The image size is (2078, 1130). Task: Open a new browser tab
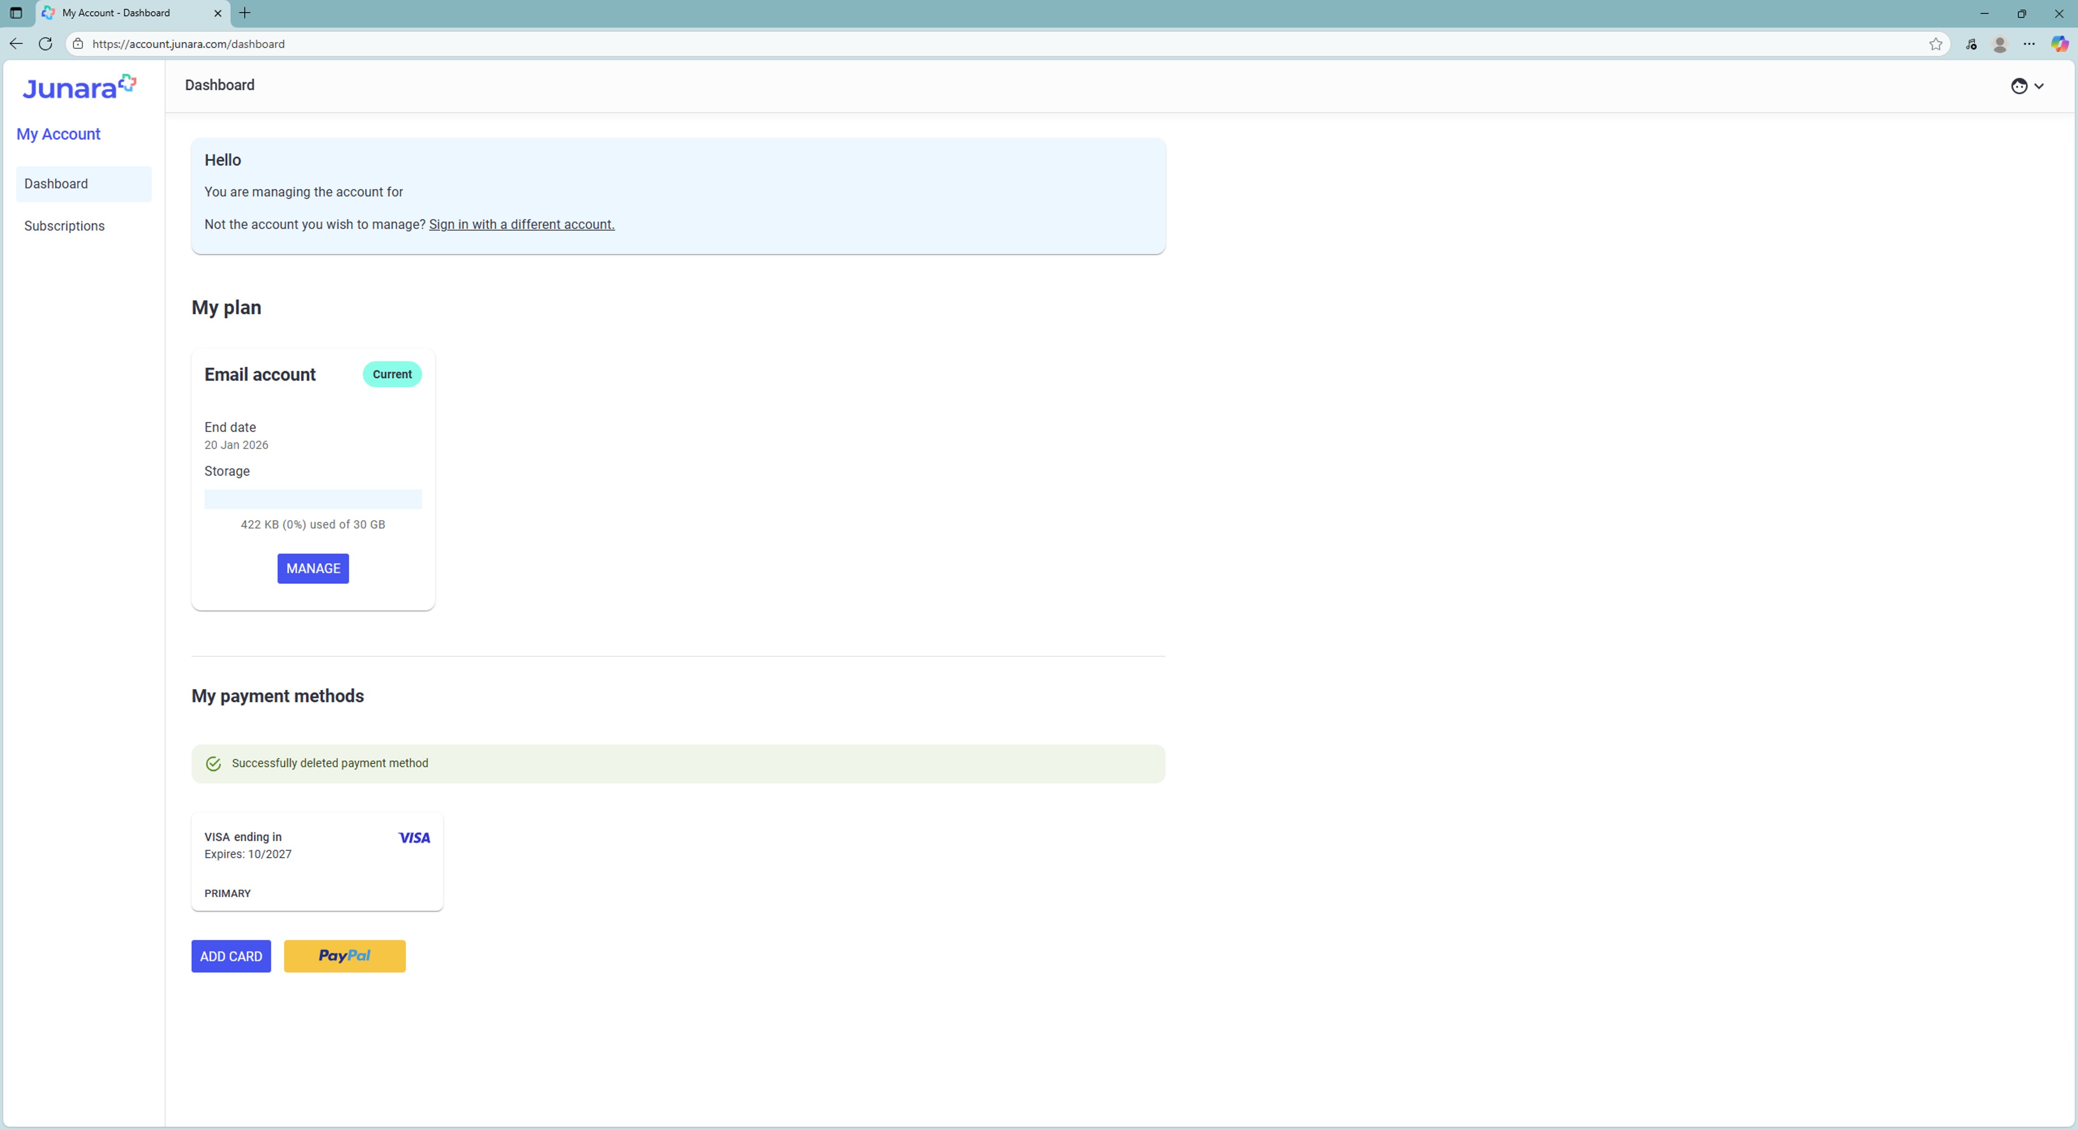point(245,13)
